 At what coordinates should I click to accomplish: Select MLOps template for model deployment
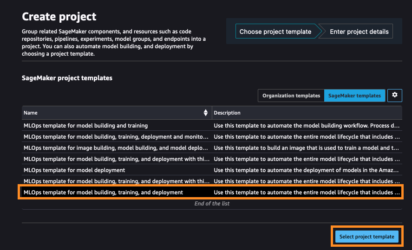pyautogui.click(x=212, y=170)
